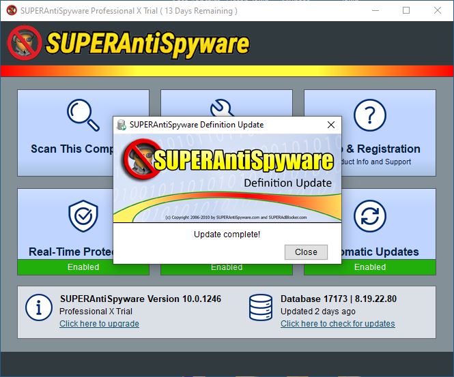Click the title bar application icon
The image size is (454, 377).
pyautogui.click(x=12, y=10)
